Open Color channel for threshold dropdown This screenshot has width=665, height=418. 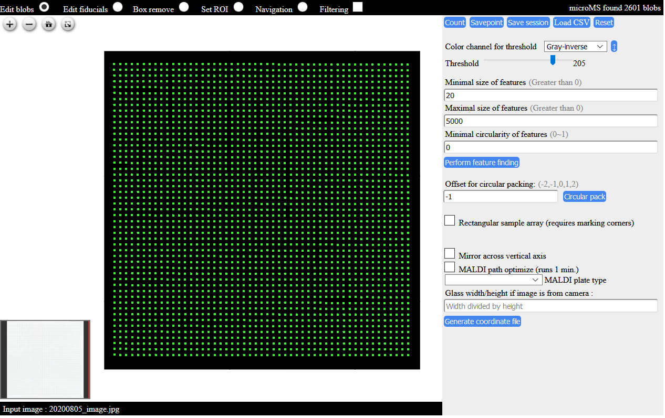[x=576, y=47]
